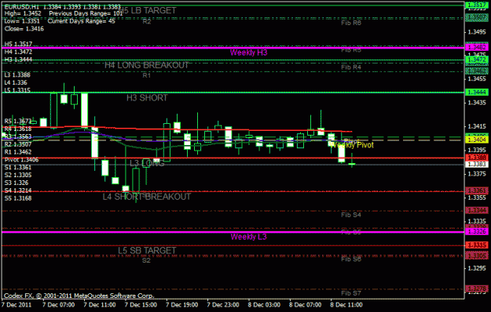The image size is (491, 312).
Task: Select the magenta 1.3482 price tag on the price axis
Action: pyautogui.click(x=477, y=47)
